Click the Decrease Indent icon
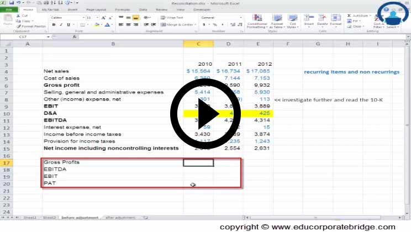 point(146,25)
